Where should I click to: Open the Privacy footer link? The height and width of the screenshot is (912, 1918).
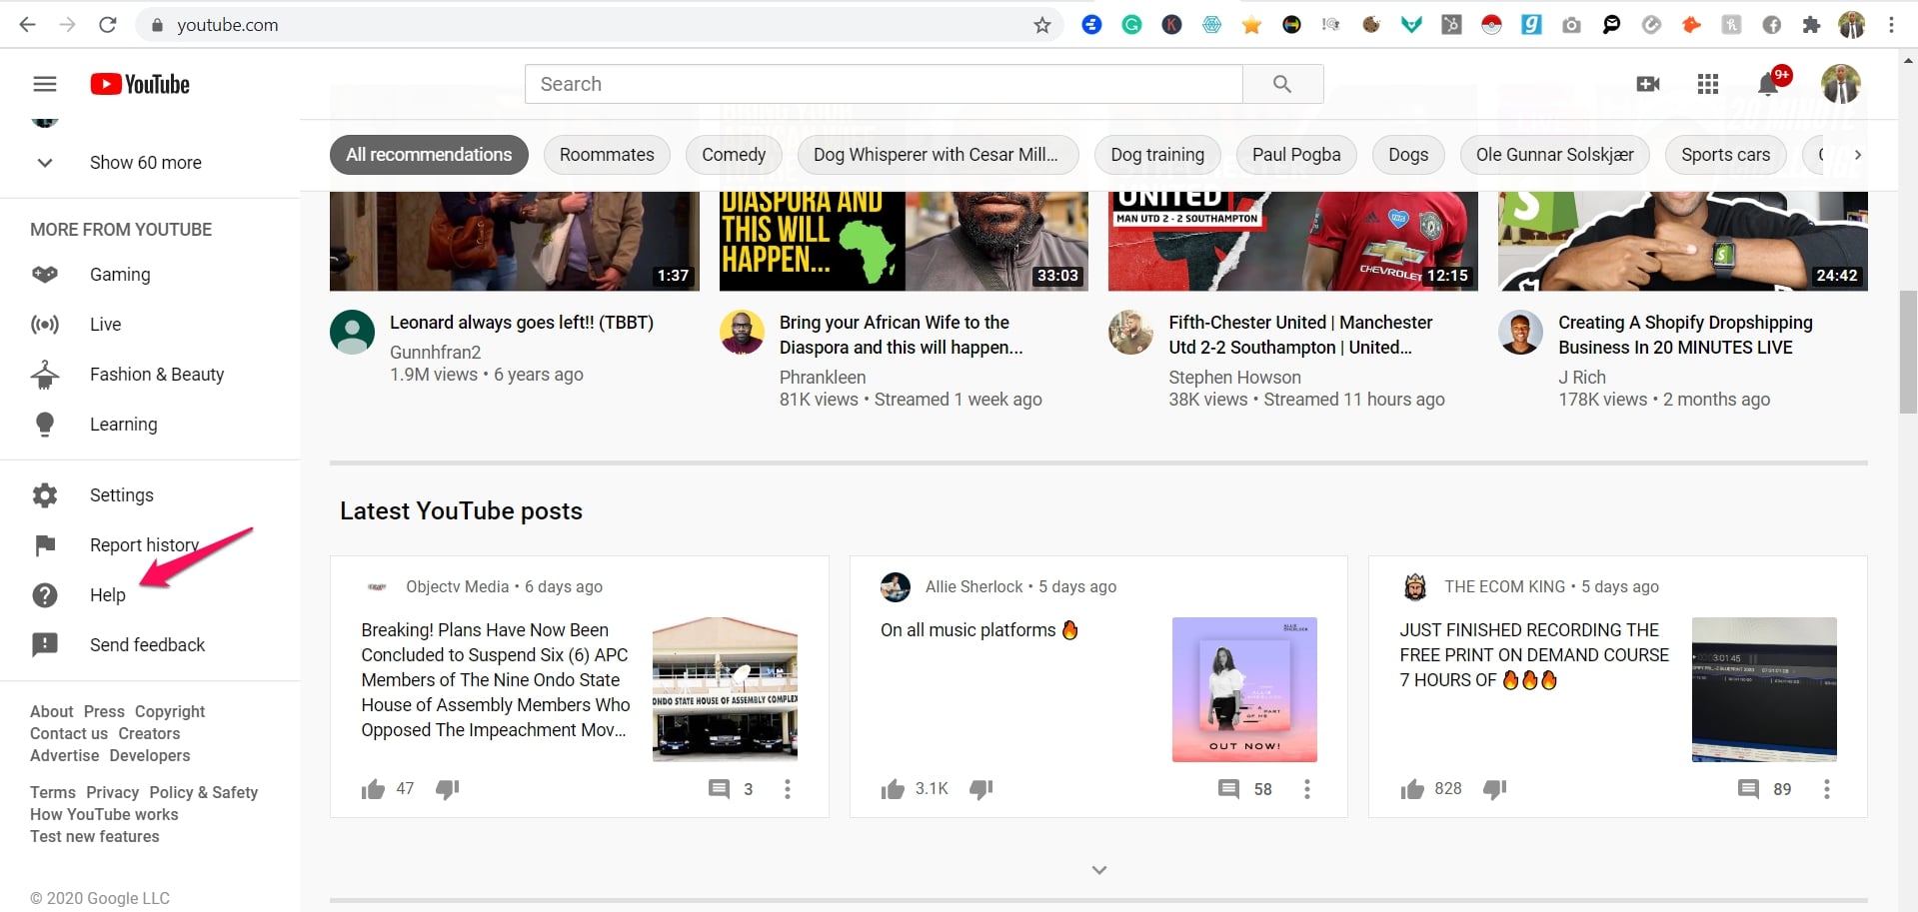(112, 792)
